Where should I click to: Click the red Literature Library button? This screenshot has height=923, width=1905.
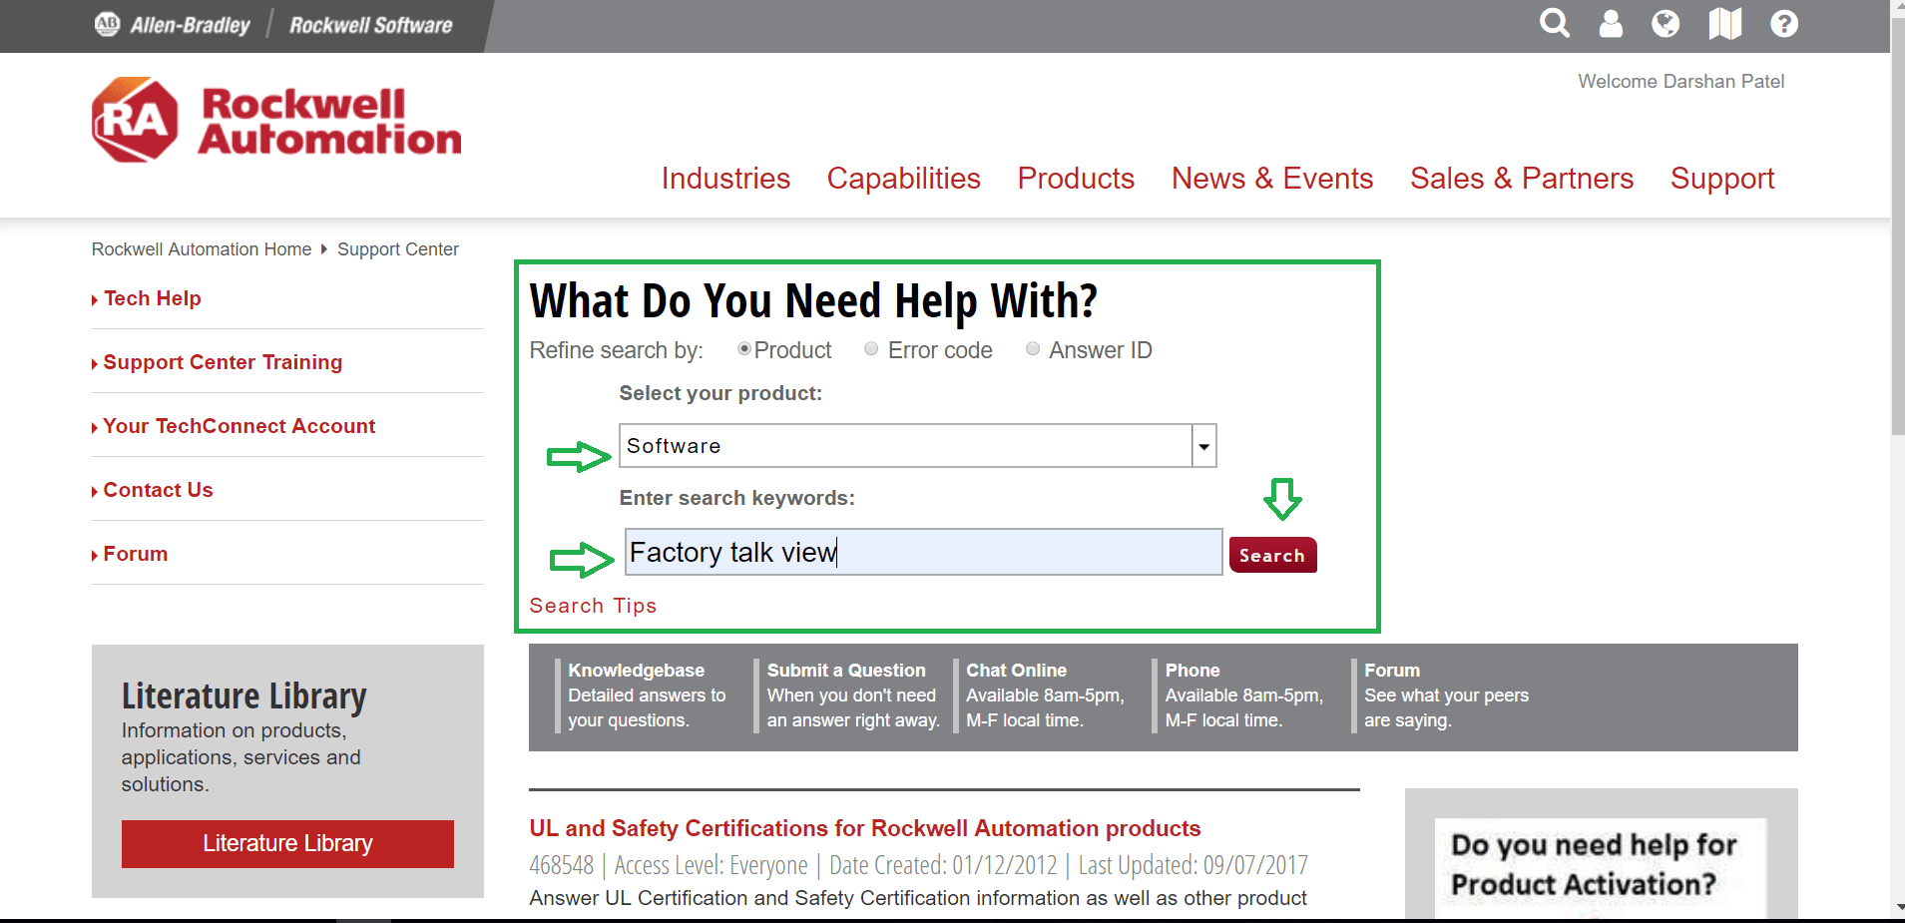coord(287,843)
